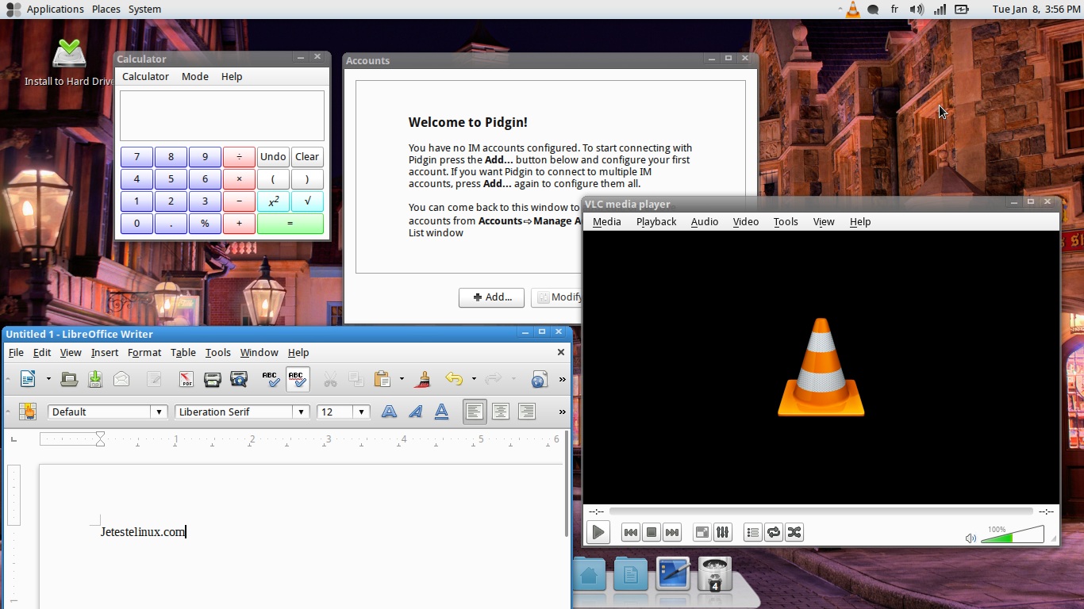Export directly as PDF in Writer
This screenshot has height=609, width=1084.
tap(186, 379)
